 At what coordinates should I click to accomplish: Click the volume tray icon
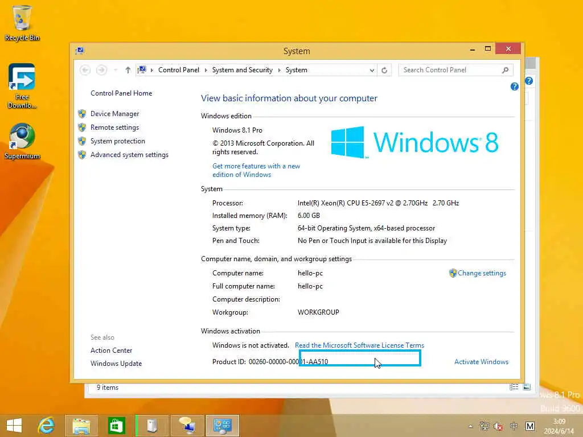tap(498, 426)
